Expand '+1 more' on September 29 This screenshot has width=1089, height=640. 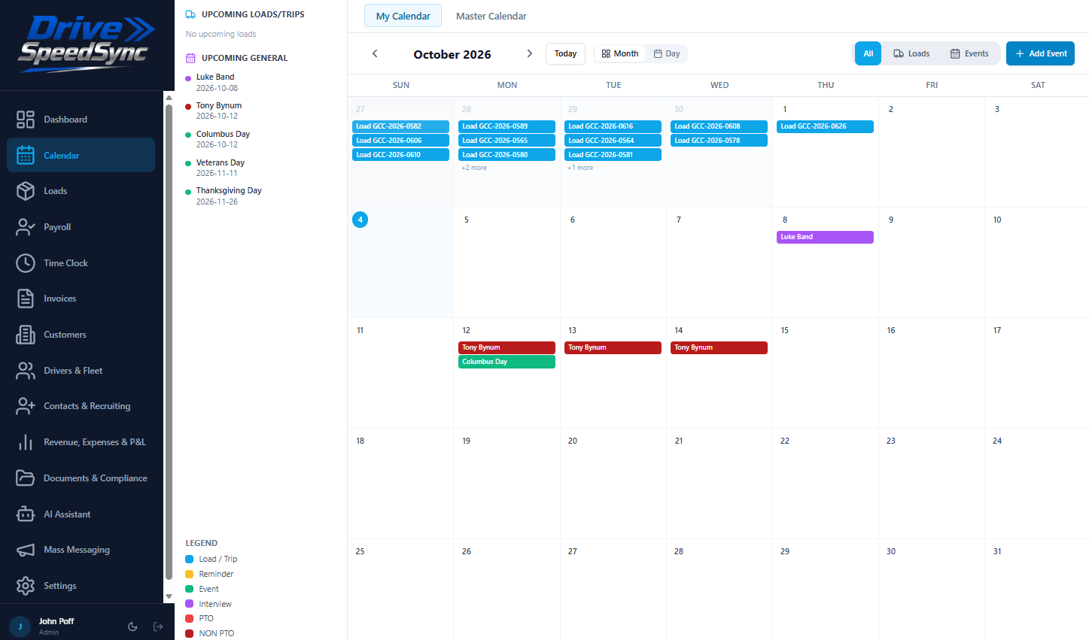(x=580, y=168)
